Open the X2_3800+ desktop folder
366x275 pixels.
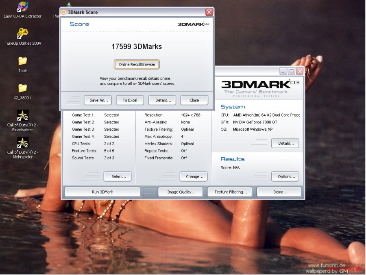[23, 92]
